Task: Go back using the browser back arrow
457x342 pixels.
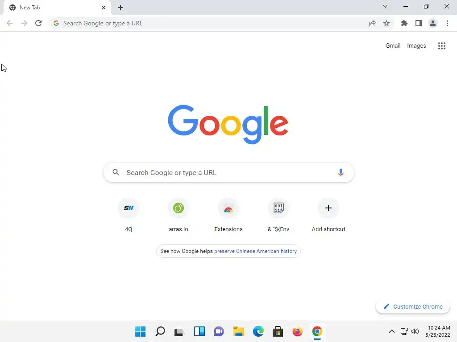Action: pyautogui.click(x=10, y=23)
